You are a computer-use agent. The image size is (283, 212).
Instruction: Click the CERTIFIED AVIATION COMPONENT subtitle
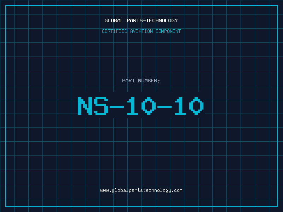141,31
